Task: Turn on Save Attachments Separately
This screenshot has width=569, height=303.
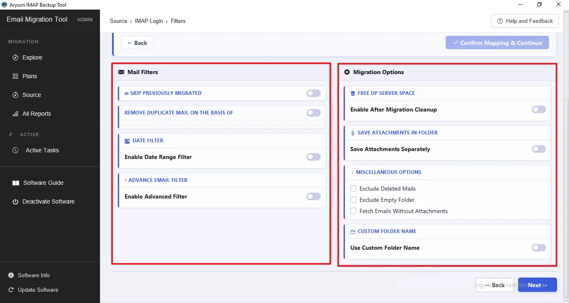Action: click(539, 149)
